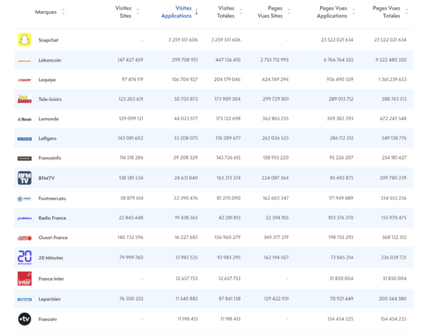Toggle sort arrow on Visites Applications
Screen dimensions: 424x330
(x=196, y=12)
